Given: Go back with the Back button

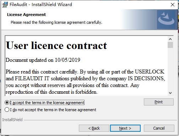Looking at the screenshot, I should pos(94,128).
